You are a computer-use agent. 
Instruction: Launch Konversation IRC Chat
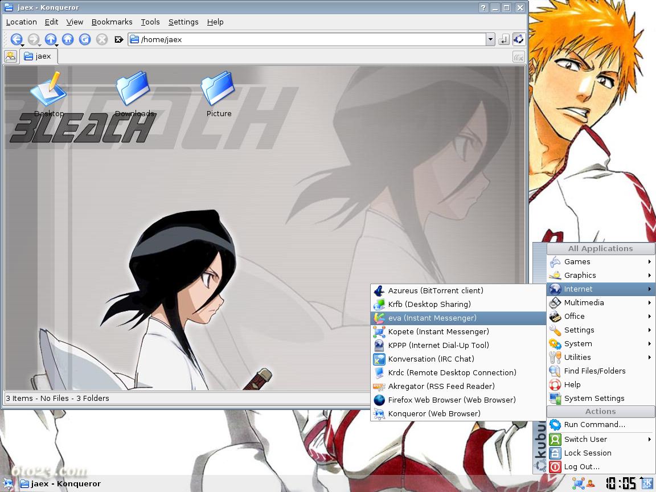coord(458,359)
